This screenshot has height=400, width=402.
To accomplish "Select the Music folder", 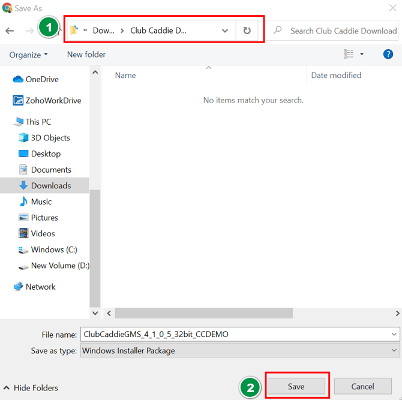I will [x=35, y=201].
